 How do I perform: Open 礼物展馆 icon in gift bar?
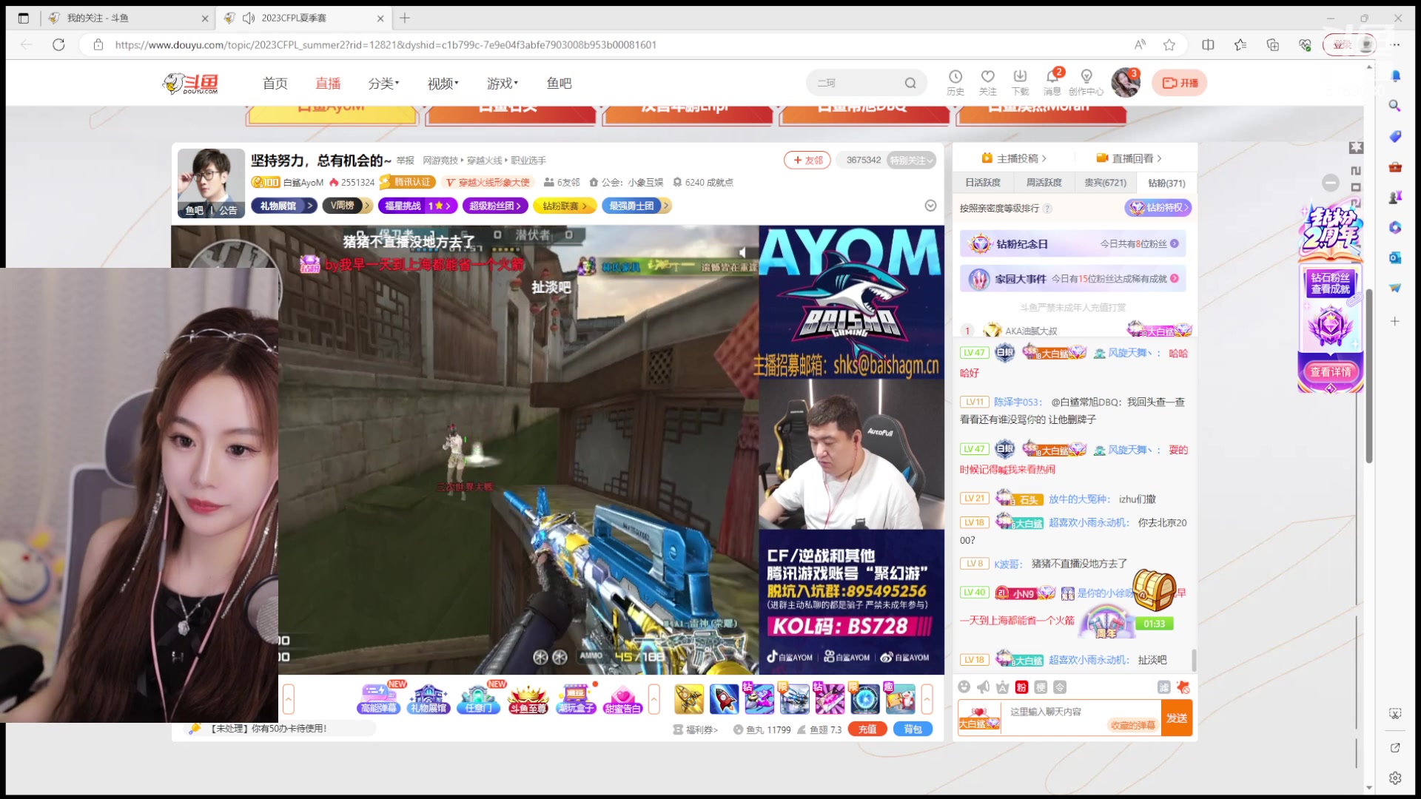point(429,698)
